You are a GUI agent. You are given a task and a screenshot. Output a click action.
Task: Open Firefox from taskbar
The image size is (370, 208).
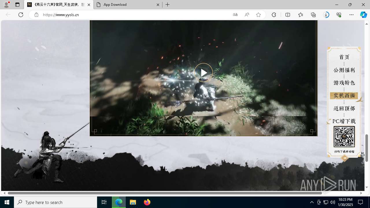tap(147, 202)
